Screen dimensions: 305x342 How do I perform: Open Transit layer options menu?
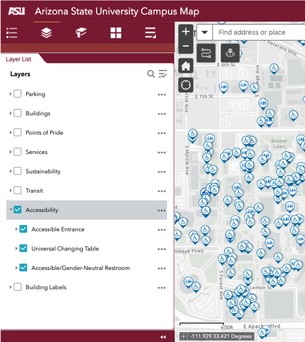(161, 191)
